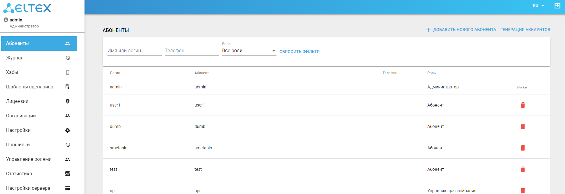Click the Абонент column header

coord(202,73)
